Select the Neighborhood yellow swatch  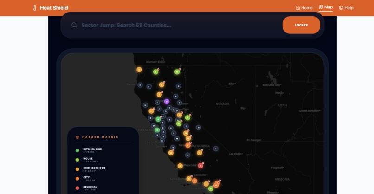77,169
